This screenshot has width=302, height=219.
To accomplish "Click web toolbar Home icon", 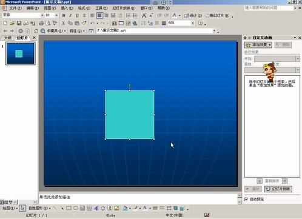I will [36, 31].
